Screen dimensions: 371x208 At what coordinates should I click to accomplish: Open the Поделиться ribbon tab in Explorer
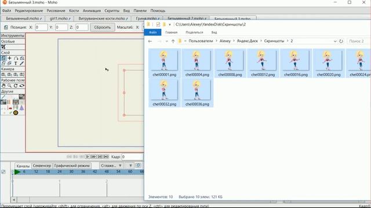click(x=194, y=32)
